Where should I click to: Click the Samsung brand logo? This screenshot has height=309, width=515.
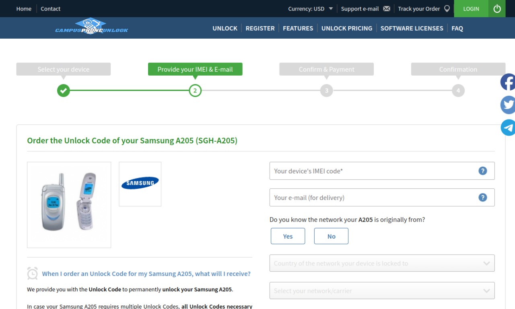click(140, 184)
